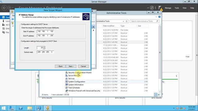Screen dimensions: 198x111
Task: Open the Help menu in Server Manager
Action: [x=192, y=8]
